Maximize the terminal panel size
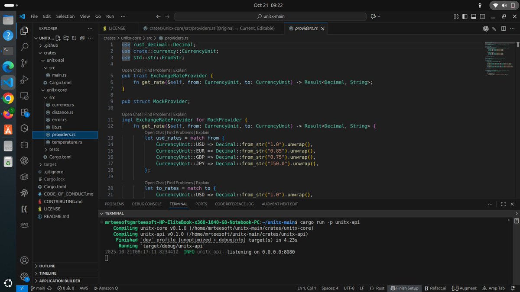Screen dimensions: 520x292 click(503, 204)
